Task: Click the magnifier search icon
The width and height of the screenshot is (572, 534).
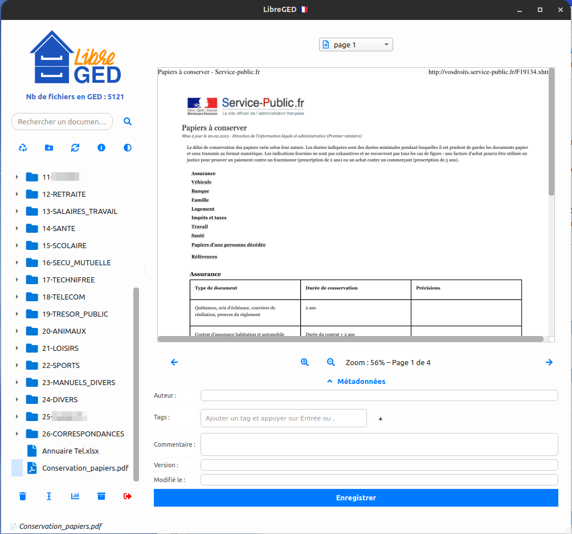Action: tap(128, 122)
